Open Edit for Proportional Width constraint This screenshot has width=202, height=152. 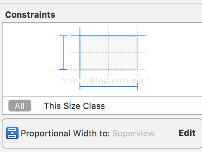tap(187, 133)
